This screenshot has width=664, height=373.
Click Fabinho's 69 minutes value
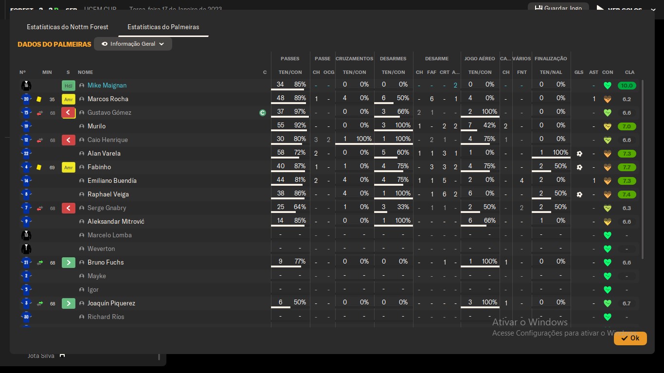[53, 167]
